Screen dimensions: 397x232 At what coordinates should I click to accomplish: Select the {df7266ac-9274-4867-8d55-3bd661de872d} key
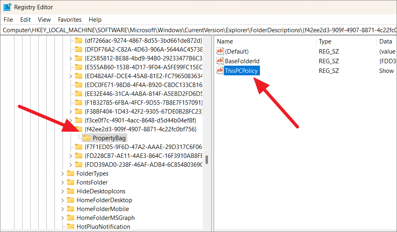click(143, 41)
